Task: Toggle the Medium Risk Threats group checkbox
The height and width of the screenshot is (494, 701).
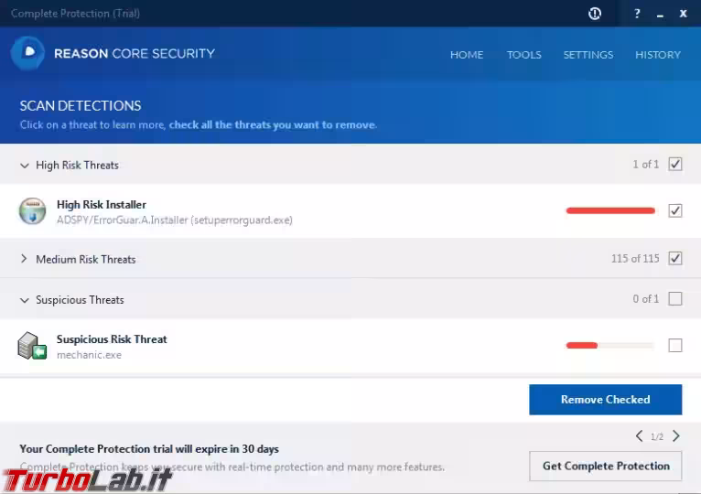Action: (x=675, y=258)
